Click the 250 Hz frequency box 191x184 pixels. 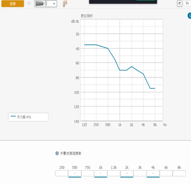62,173
